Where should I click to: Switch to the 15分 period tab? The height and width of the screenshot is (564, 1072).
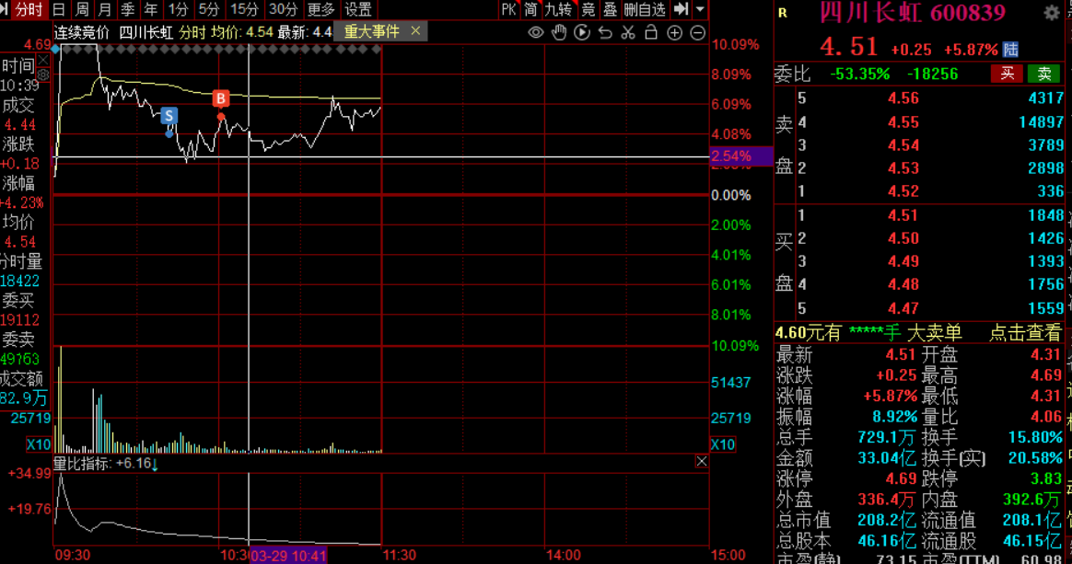click(x=244, y=9)
